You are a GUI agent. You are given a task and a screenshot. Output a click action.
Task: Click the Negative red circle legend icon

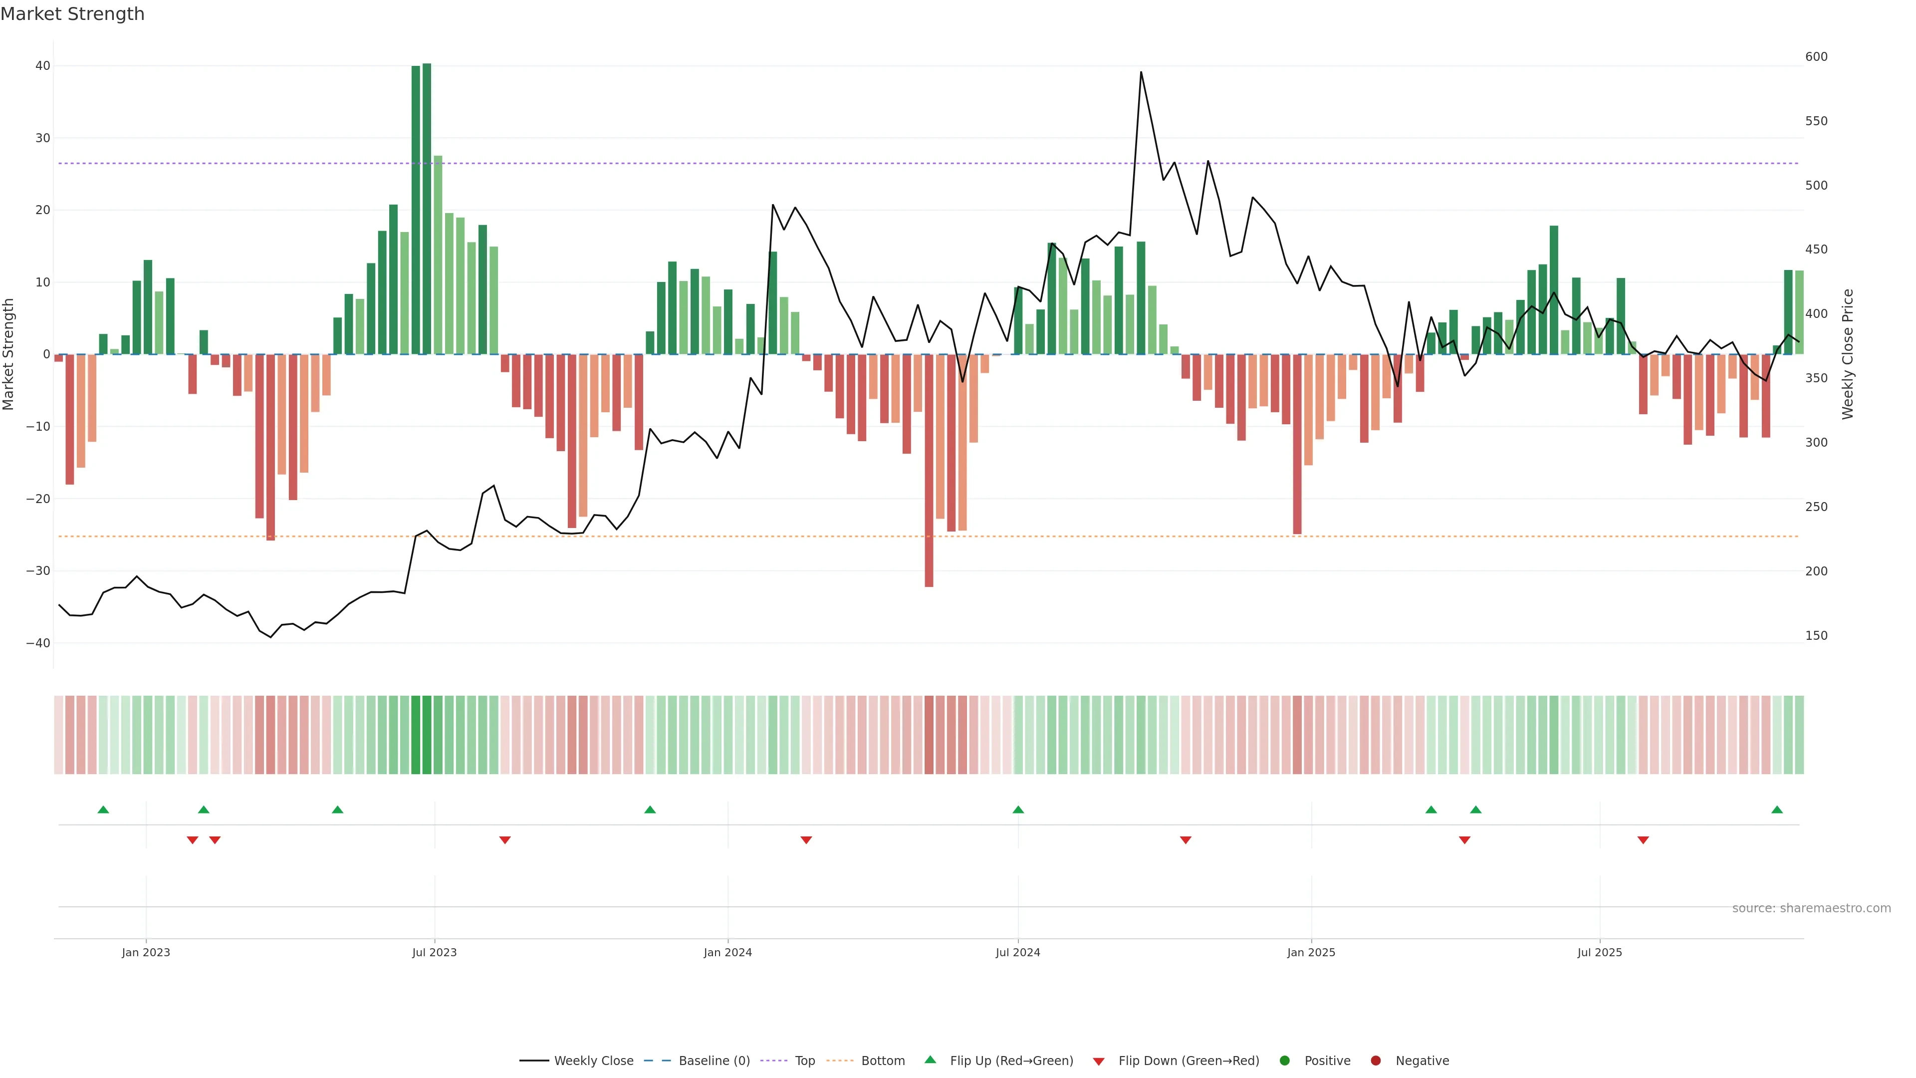tap(1375, 1060)
